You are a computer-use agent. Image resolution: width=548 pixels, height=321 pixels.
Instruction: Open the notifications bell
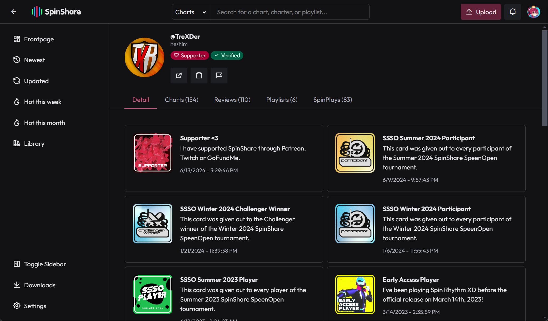[x=512, y=12]
